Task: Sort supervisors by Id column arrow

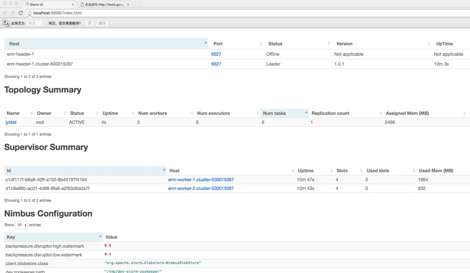Action: tap(164, 170)
